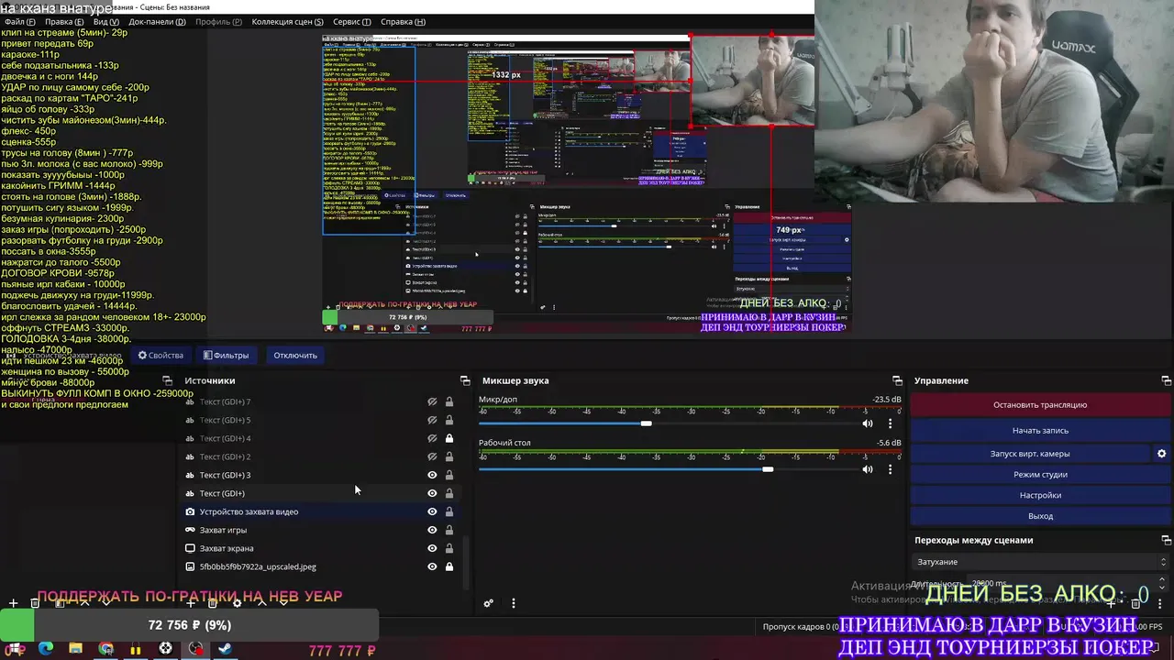
Task: Click Остановить трансляцию
Action: pyautogui.click(x=1040, y=404)
